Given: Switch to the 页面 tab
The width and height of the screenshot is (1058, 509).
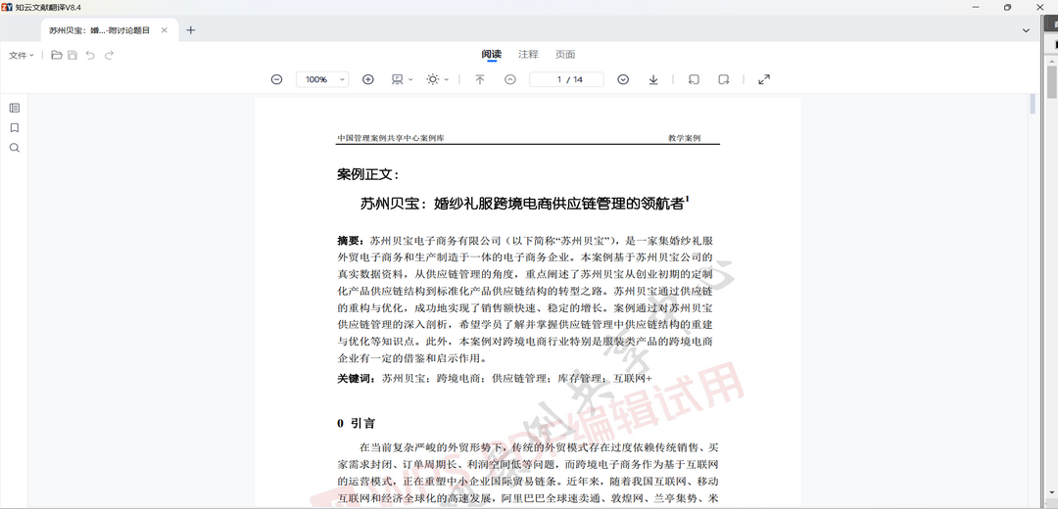Looking at the screenshot, I should tap(565, 55).
